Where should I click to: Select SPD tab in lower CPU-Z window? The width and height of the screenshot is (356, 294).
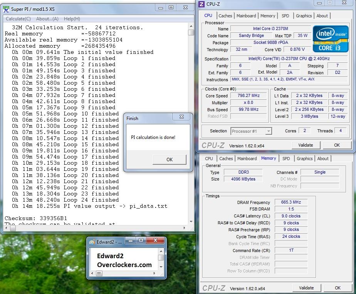coord(286,159)
